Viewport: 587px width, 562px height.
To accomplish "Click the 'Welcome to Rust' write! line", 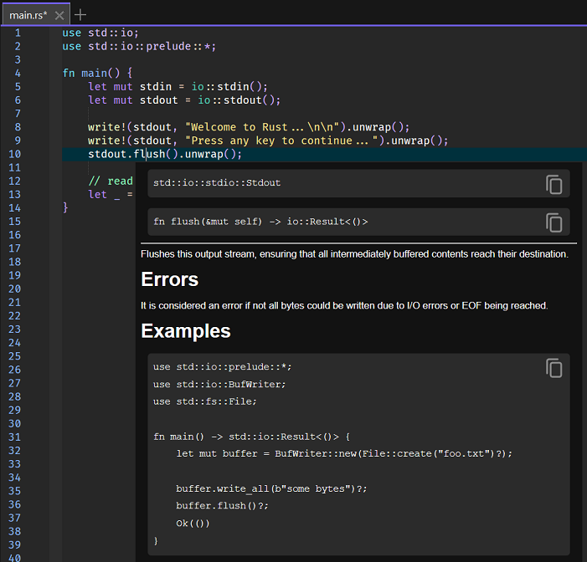I will (x=249, y=127).
